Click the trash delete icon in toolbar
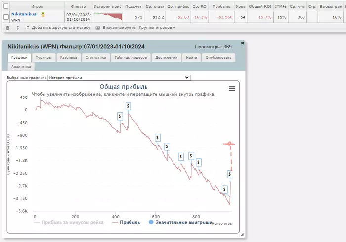Screen dimensions: 346x242 (x=8, y=28)
